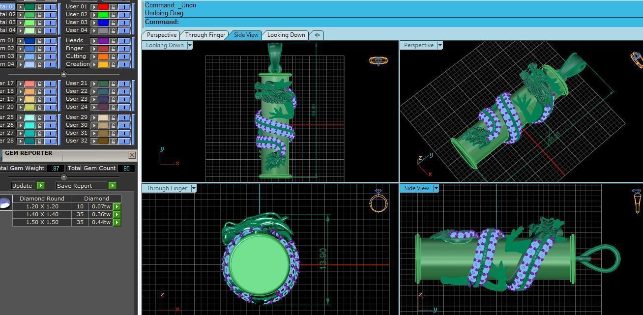The width and height of the screenshot is (643, 315).
Task: Toggle visibility bar for the User 30 layer
Action: coord(124,125)
